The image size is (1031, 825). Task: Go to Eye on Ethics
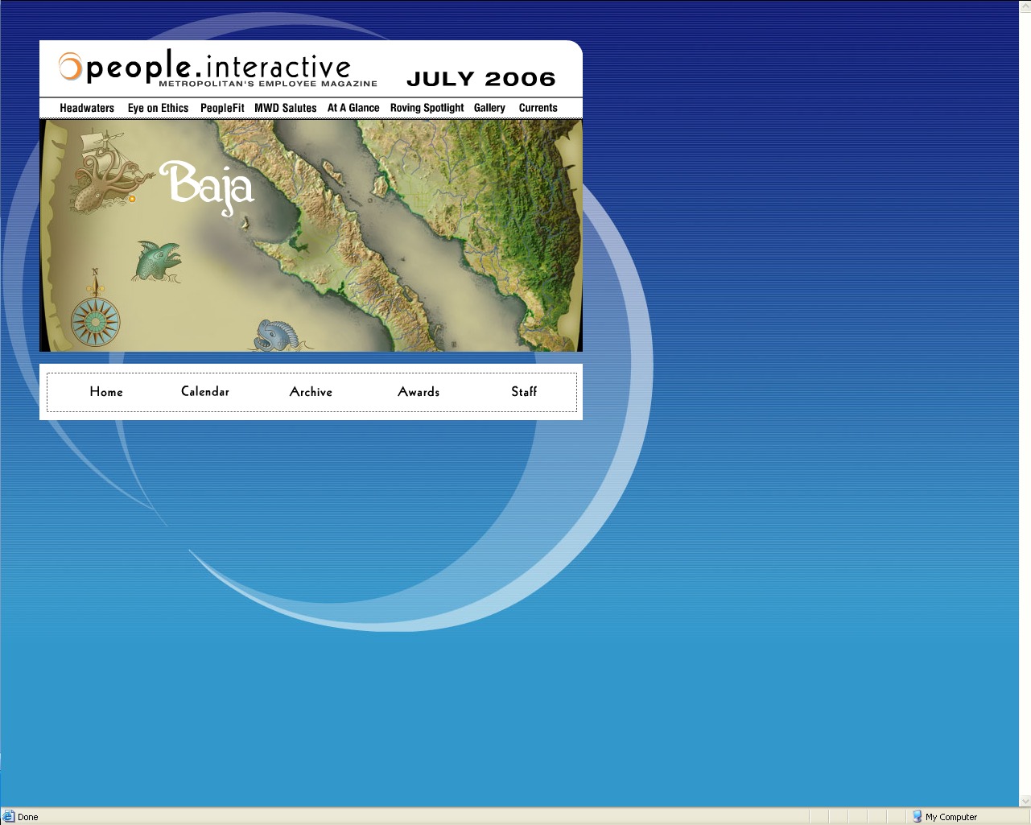[x=158, y=108]
